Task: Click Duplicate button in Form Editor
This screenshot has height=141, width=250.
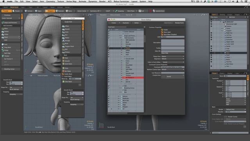Action: 126,23
